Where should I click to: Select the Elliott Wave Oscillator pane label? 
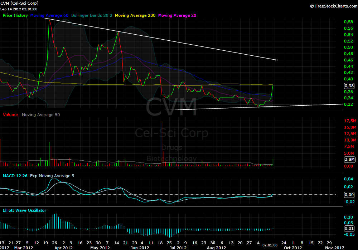pos(24,210)
